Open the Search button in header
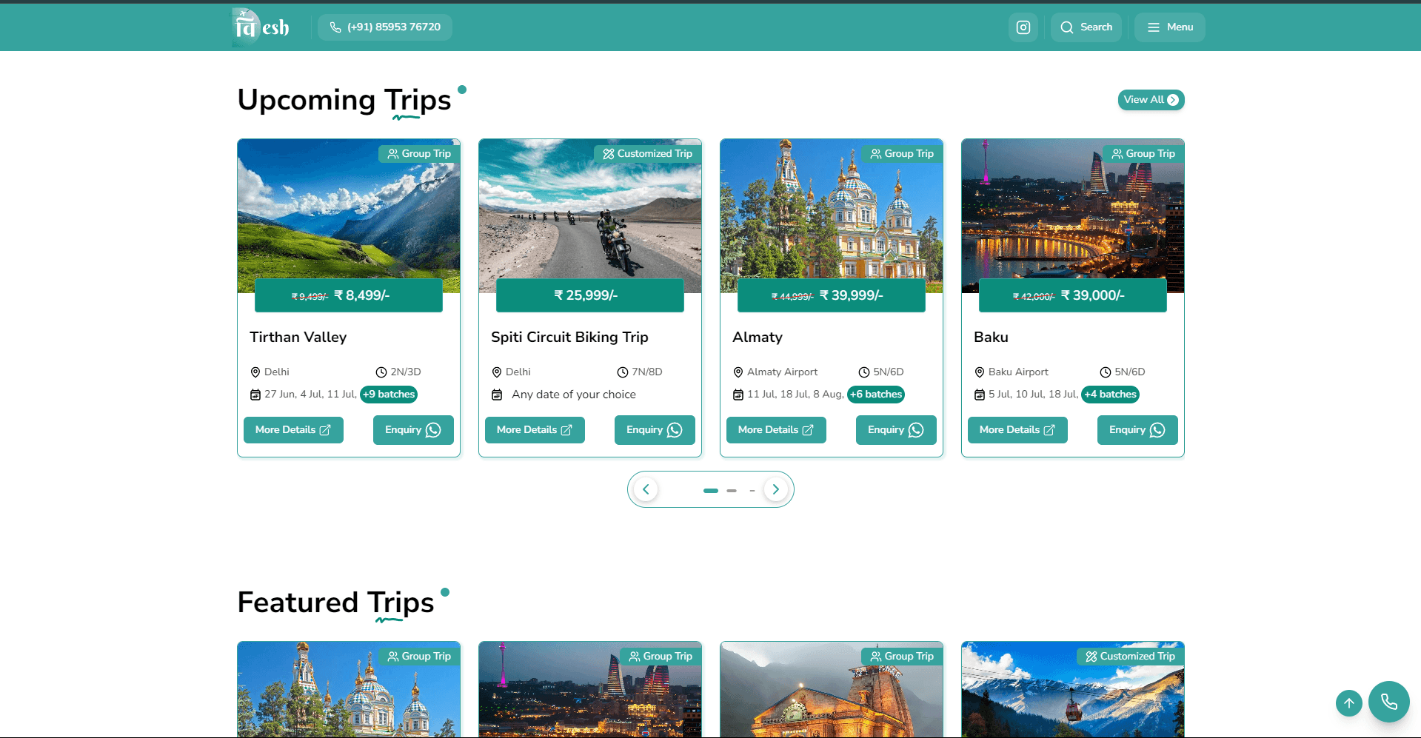Screen dimensions: 1421x738 (1086, 27)
